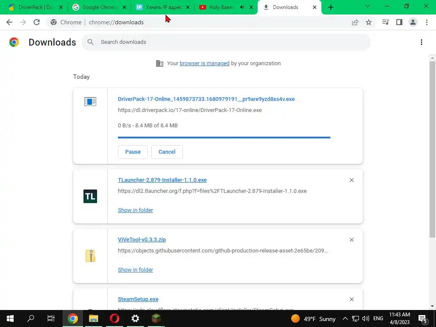Open the Chrome profile avatar

(x=413, y=22)
